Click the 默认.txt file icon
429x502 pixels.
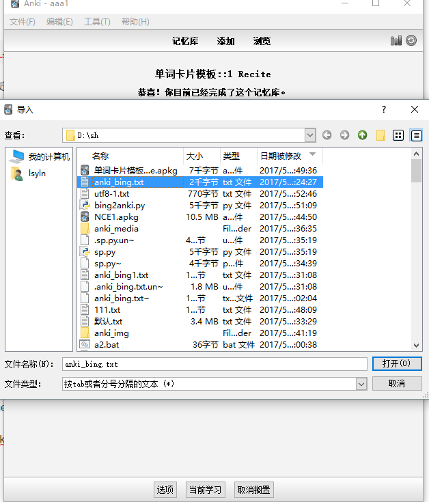pos(85,322)
